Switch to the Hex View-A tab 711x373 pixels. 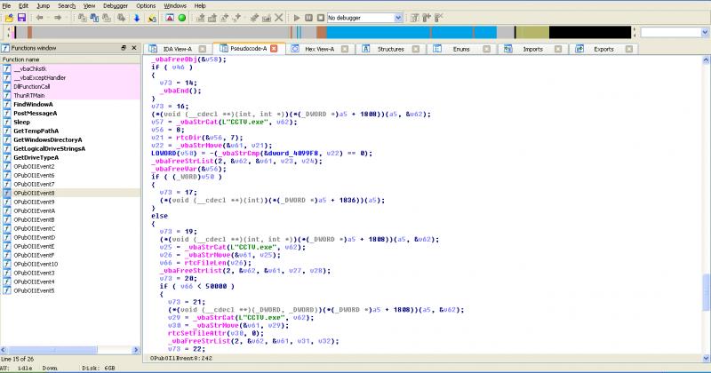click(x=319, y=49)
